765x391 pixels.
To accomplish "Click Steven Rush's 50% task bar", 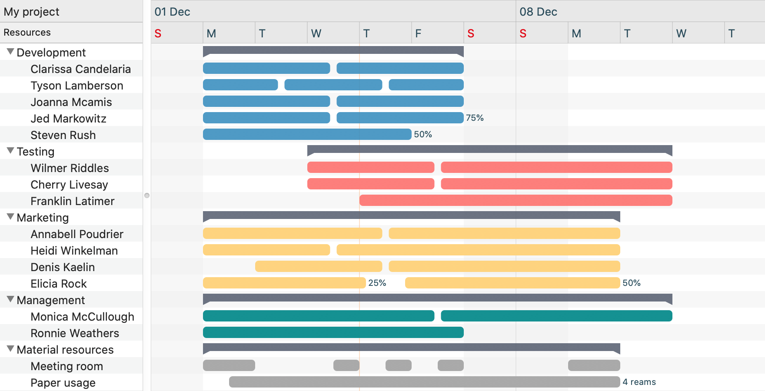I will pos(307,134).
